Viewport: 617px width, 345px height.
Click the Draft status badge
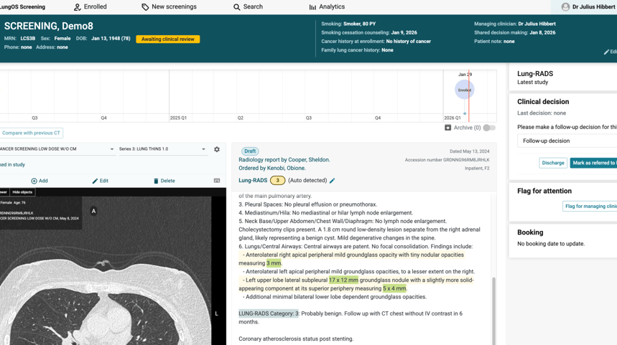coord(250,151)
